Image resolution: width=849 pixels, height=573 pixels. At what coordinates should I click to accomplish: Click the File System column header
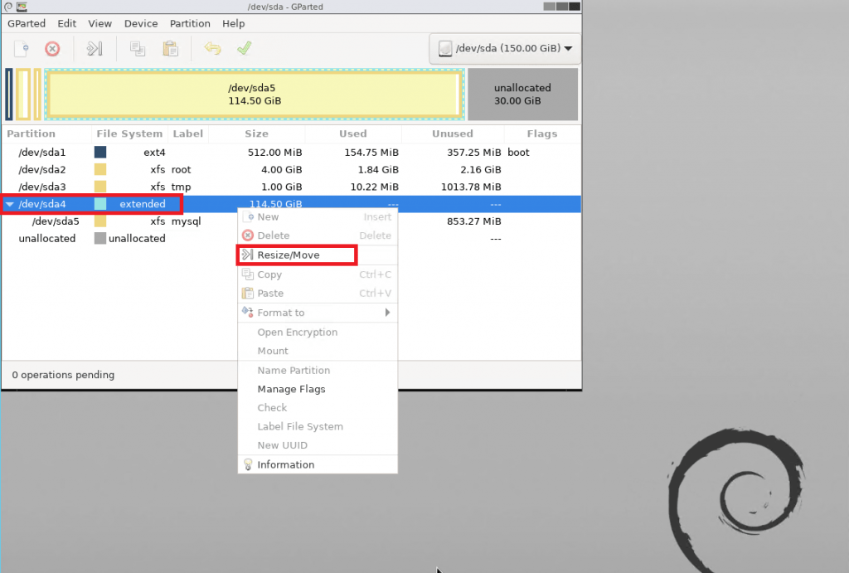click(129, 134)
